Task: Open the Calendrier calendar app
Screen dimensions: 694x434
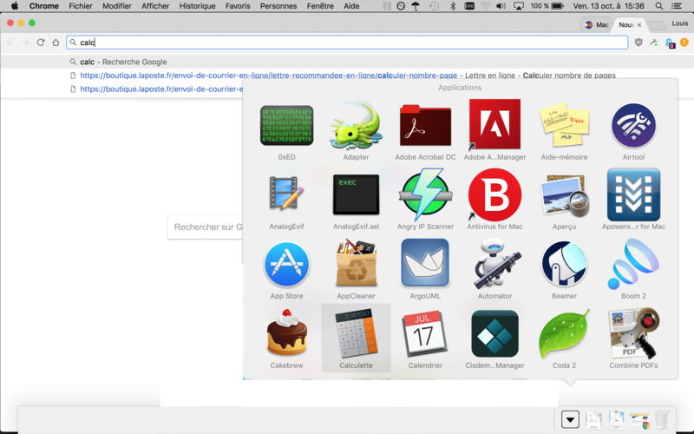Action: point(425,333)
